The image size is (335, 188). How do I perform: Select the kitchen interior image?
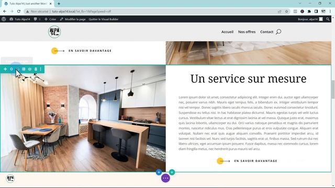(x=83, y=119)
